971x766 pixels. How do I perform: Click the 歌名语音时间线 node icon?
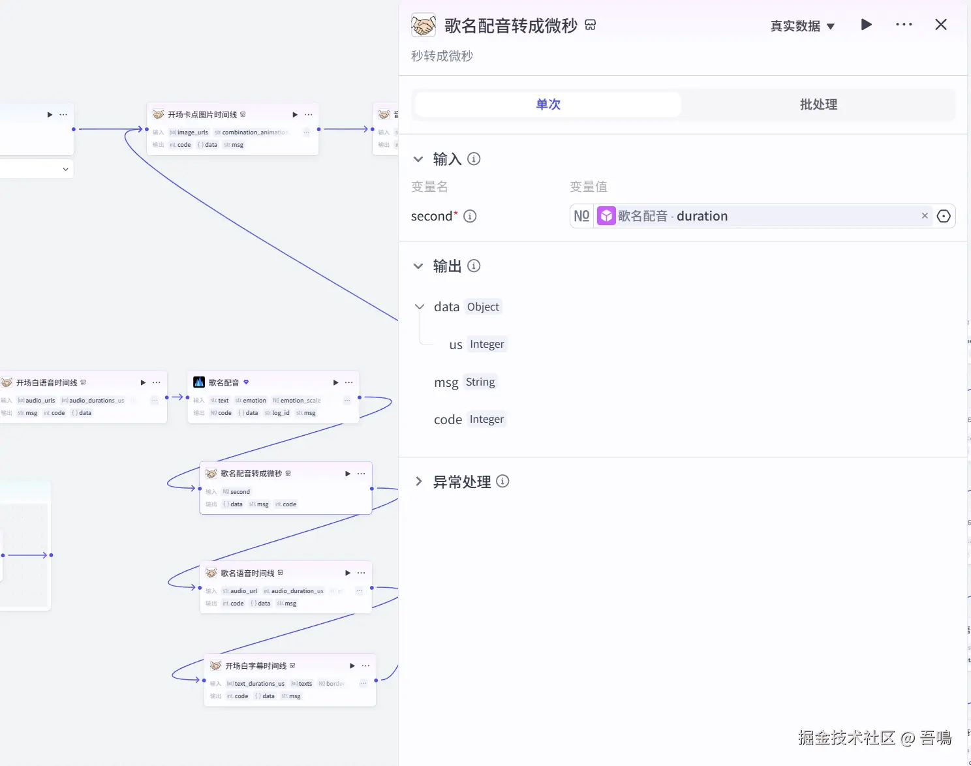tap(211, 573)
